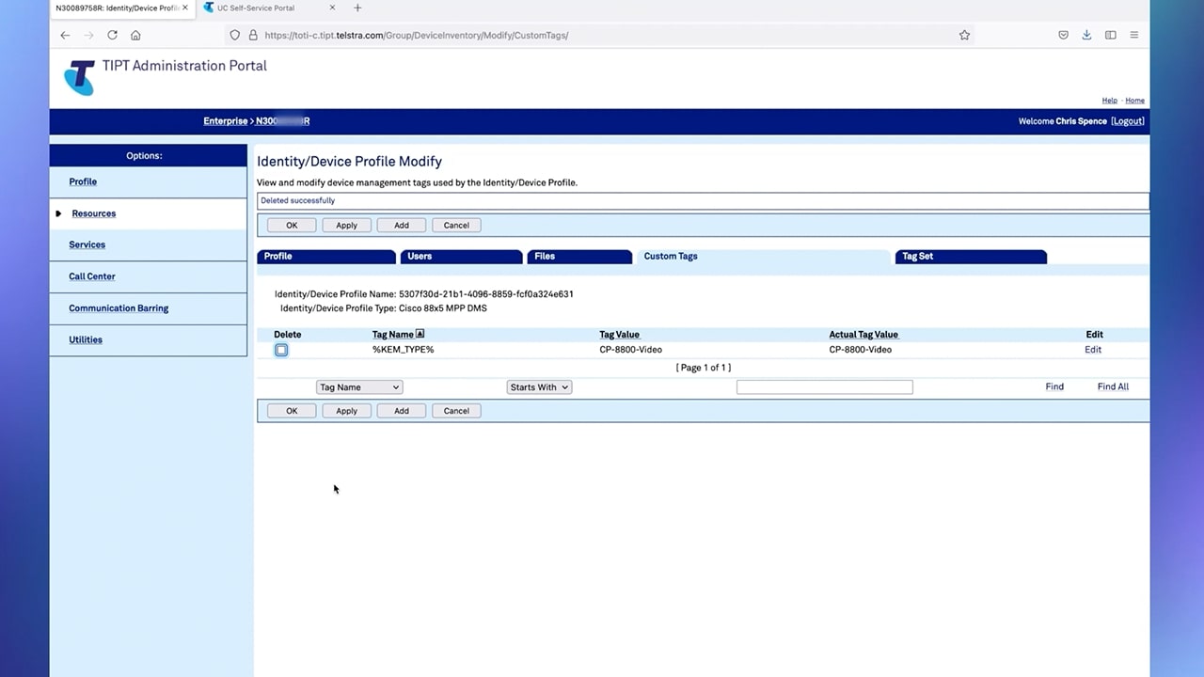Open the Tag Name search dropdown
1204x677 pixels.
point(359,387)
